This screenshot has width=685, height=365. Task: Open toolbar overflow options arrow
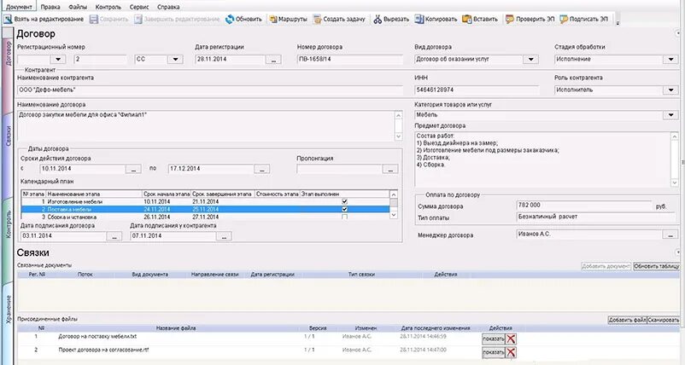click(618, 23)
